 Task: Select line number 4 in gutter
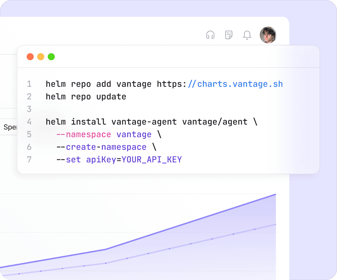(29, 122)
